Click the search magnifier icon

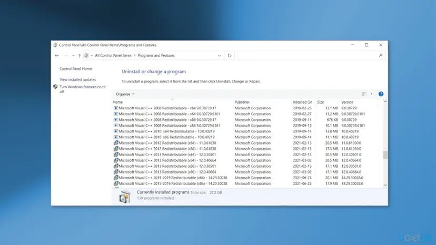click(381, 56)
